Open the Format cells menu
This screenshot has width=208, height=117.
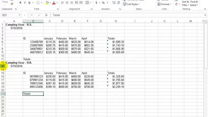(x=164, y=4)
